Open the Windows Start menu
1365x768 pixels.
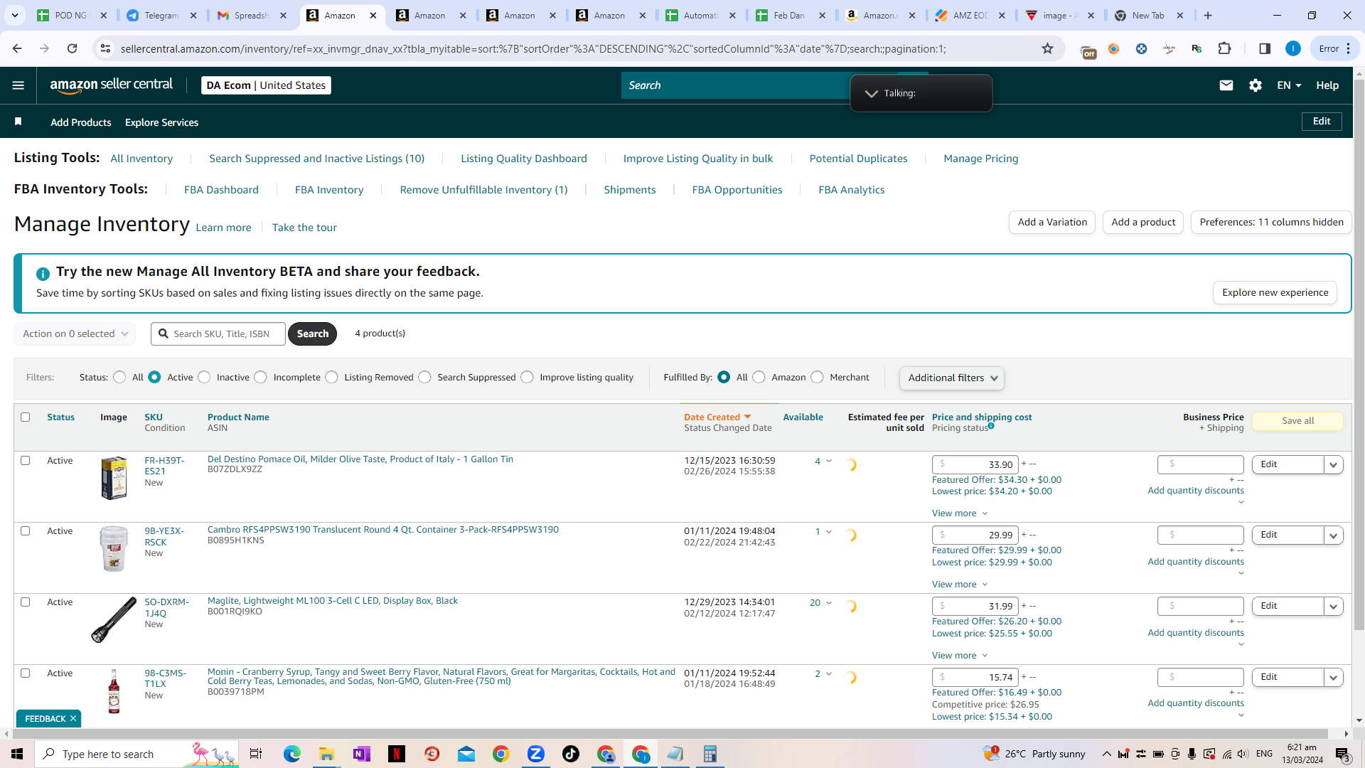(x=17, y=754)
